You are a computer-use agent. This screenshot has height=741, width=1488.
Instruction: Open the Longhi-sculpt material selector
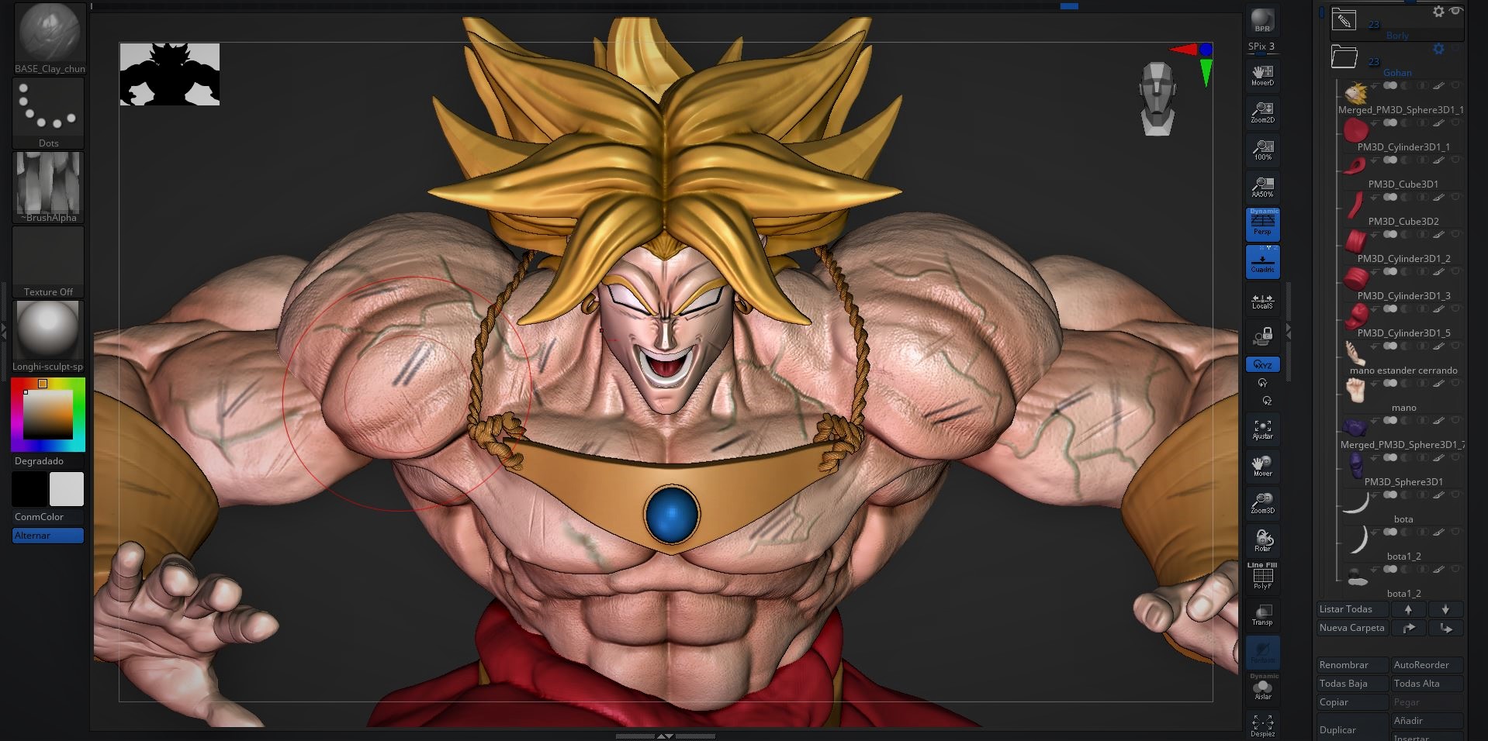[x=49, y=336]
